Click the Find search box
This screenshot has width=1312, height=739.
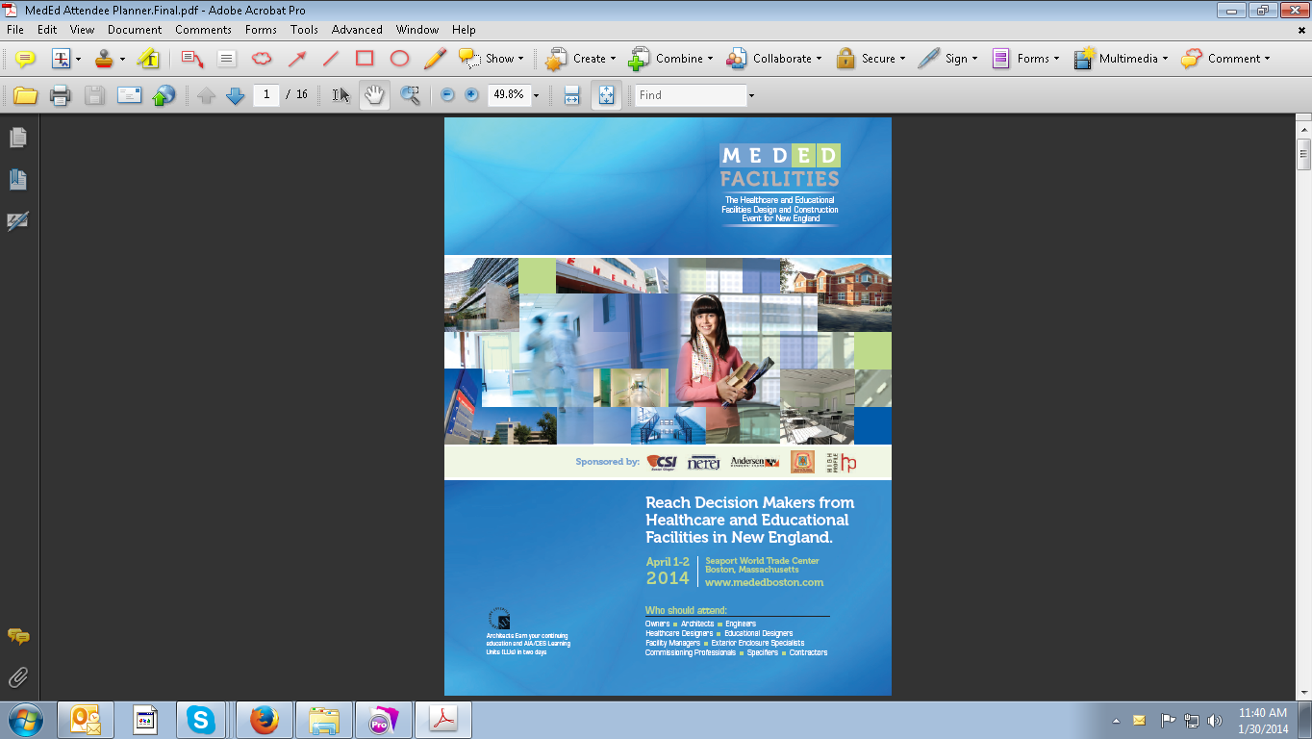click(691, 95)
